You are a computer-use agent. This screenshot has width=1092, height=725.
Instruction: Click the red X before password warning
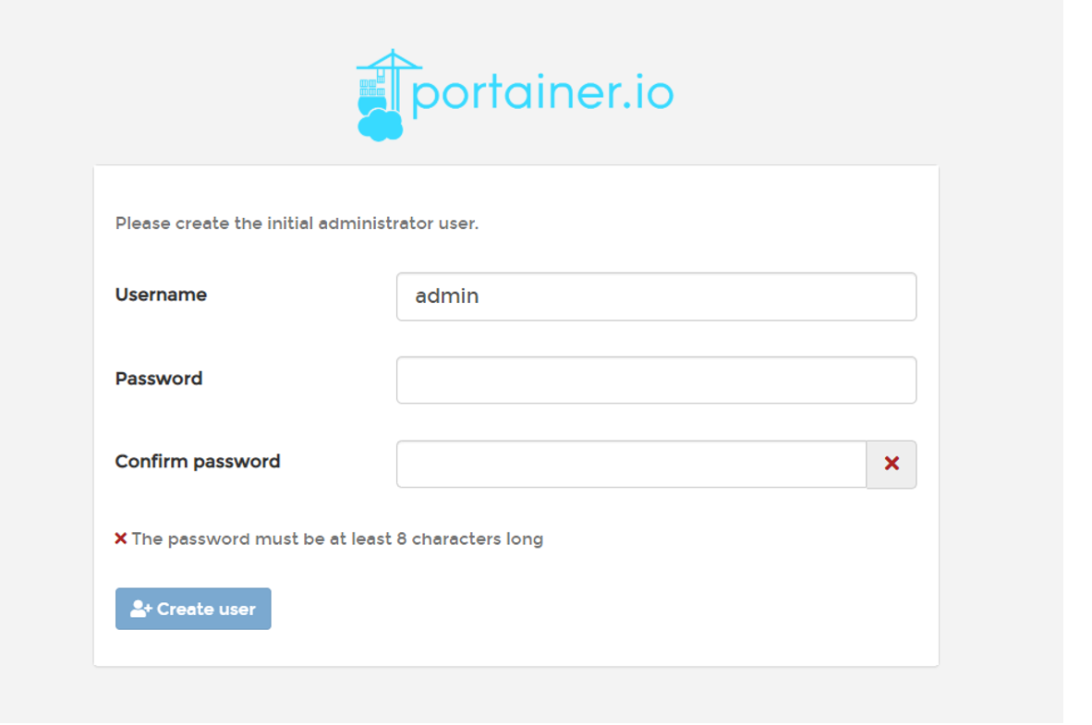point(120,538)
